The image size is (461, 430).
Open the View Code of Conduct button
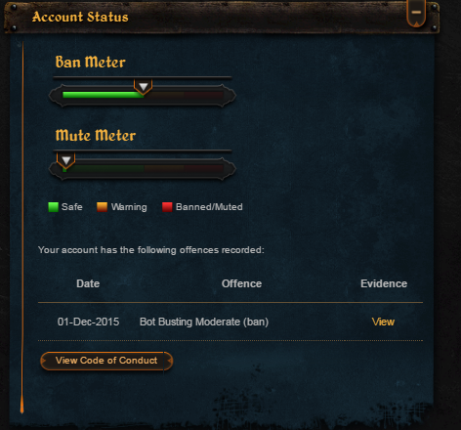tap(106, 361)
